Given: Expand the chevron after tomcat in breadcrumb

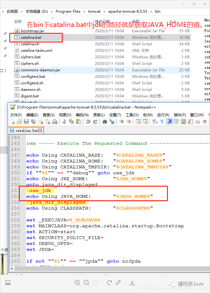Looking at the screenshot, I should point(105,11).
